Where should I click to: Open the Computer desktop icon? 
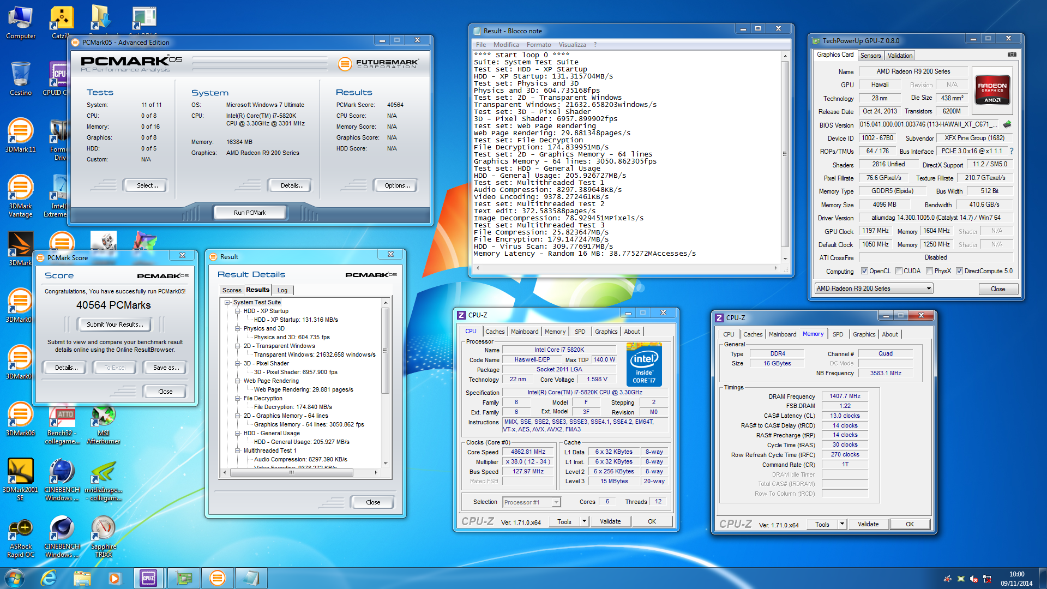pyautogui.click(x=21, y=22)
